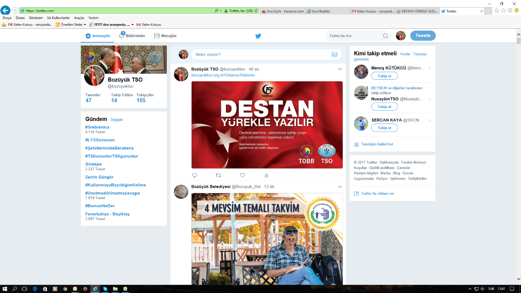Open the IE settings gear icon
The image size is (521, 293).
pos(510,11)
